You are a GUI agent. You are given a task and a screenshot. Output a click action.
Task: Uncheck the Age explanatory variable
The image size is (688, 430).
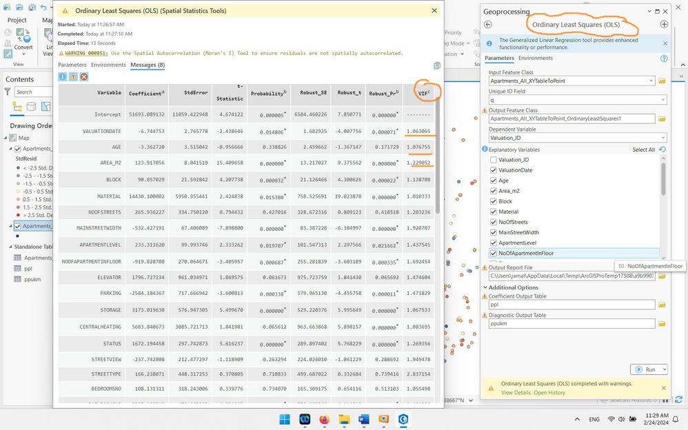click(x=493, y=181)
